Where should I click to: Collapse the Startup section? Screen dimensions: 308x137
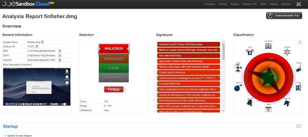[x=298, y=126]
